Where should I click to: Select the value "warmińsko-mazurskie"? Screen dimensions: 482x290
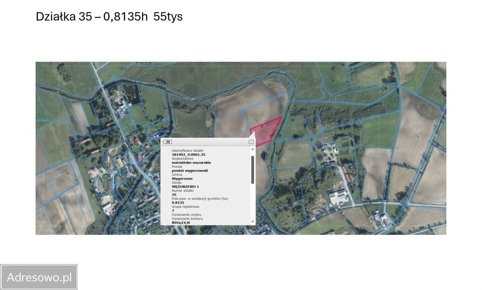tap(191, 162)
